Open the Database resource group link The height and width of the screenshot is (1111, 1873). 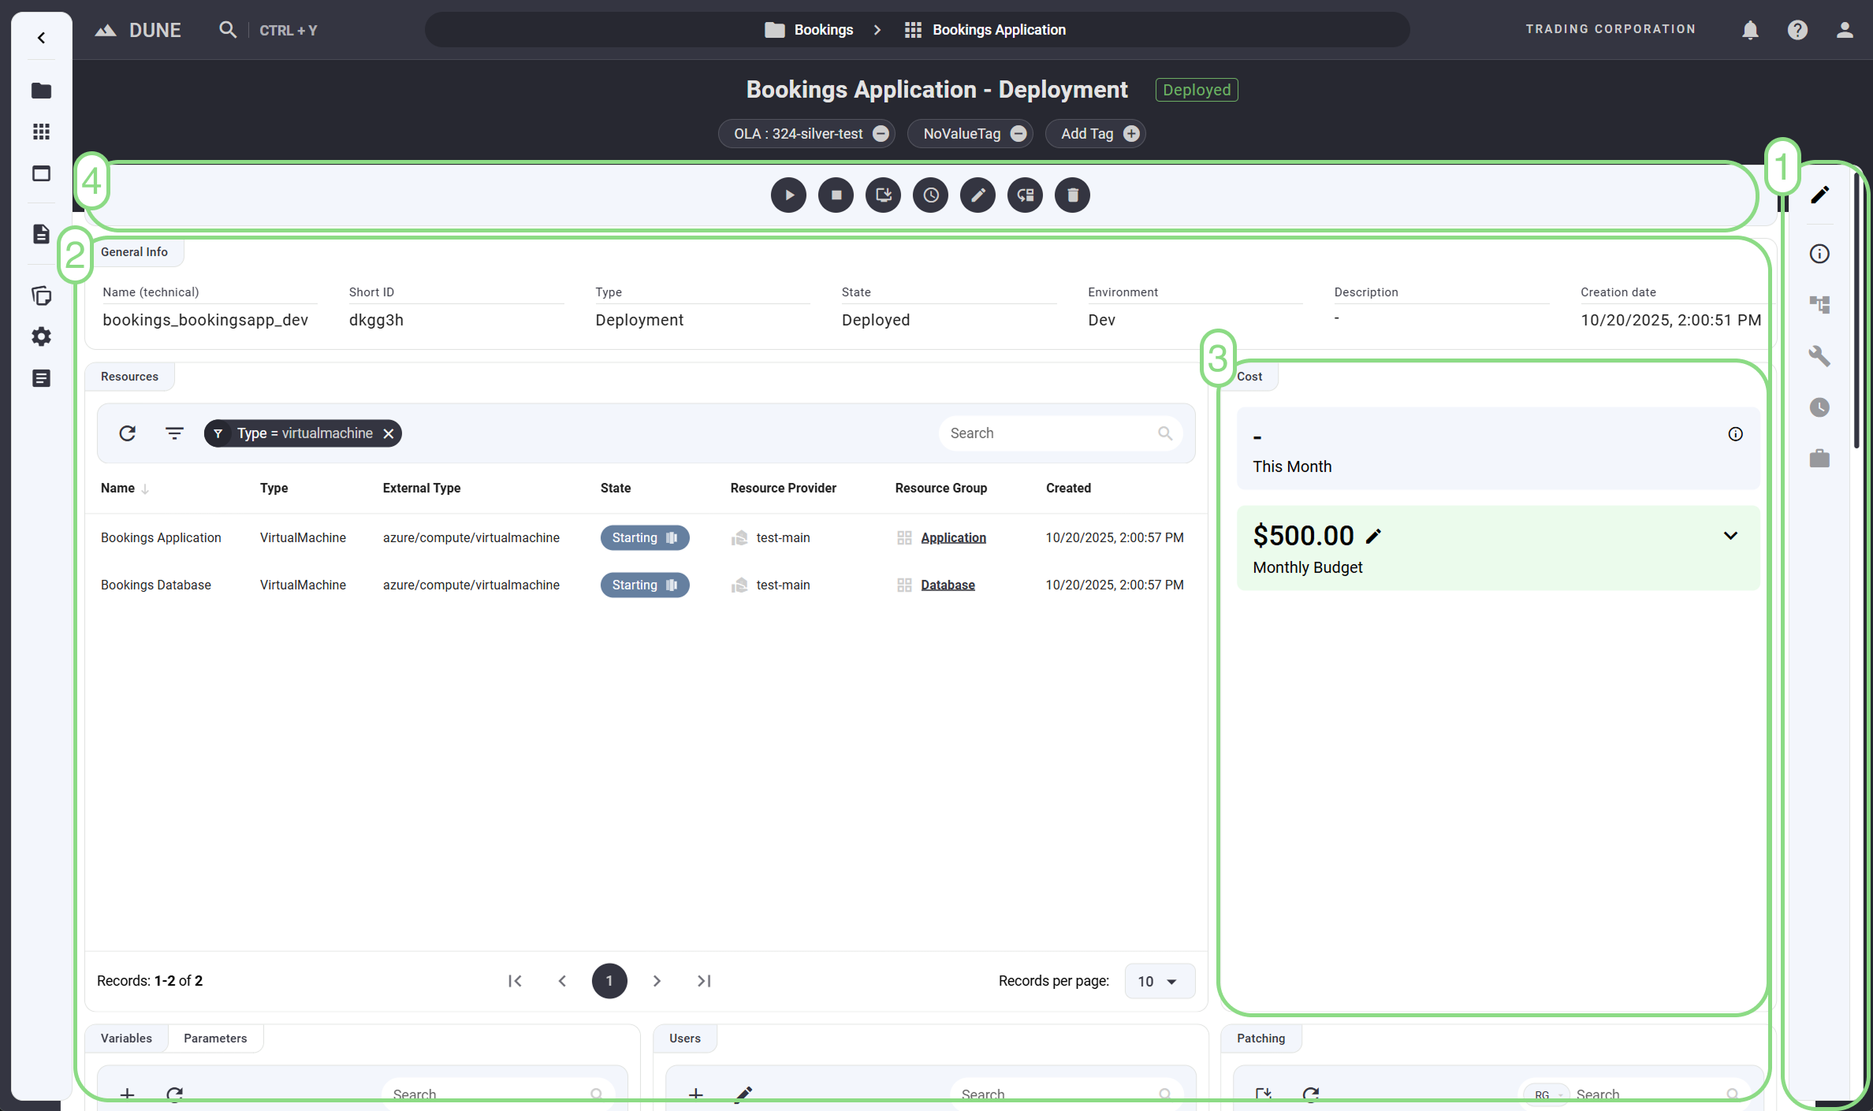948,585
